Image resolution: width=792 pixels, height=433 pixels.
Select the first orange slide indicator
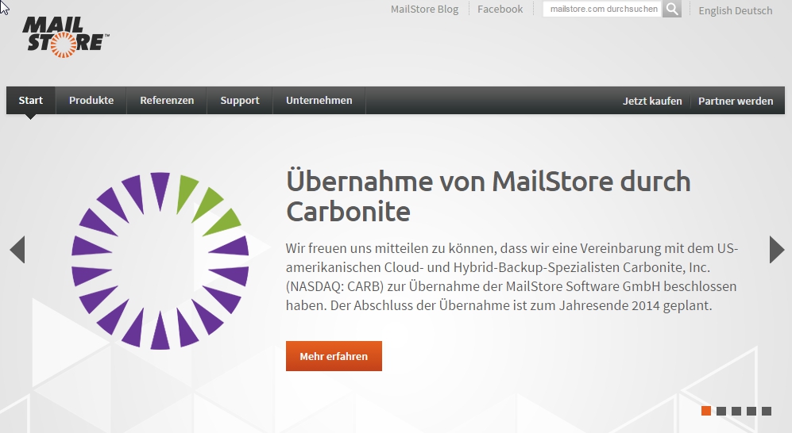click(706, 411)
